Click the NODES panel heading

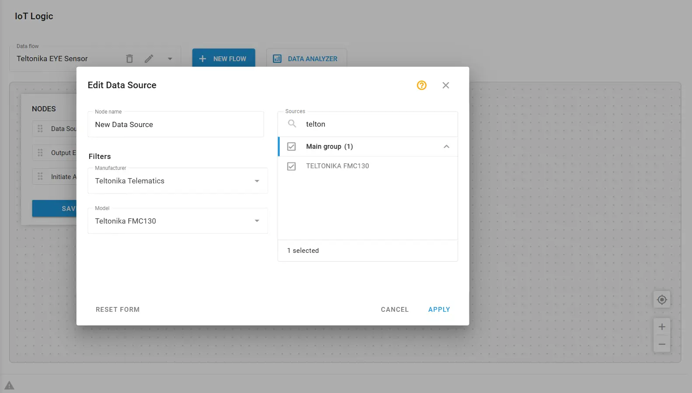pyautogui.click(x=44, y=109)
